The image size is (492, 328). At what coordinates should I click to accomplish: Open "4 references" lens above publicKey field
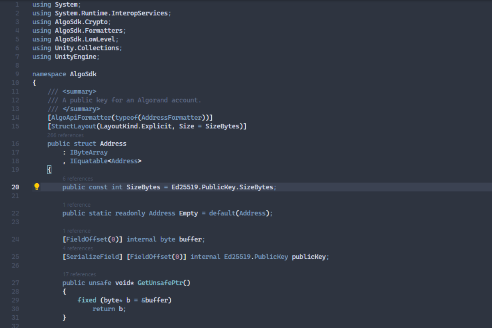click(77, 248)
